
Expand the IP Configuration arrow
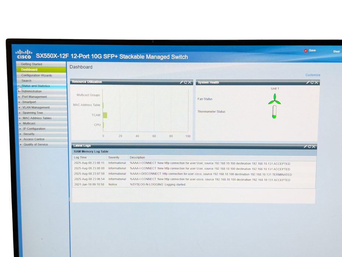click(20, 129)
